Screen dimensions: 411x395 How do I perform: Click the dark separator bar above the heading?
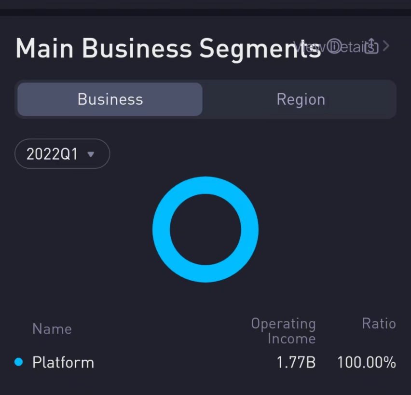coord(205,12)
